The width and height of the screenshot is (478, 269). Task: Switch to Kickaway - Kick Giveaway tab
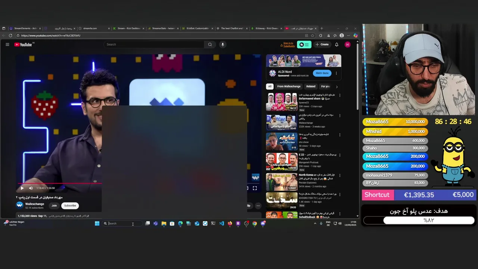[x=266, y=28]
